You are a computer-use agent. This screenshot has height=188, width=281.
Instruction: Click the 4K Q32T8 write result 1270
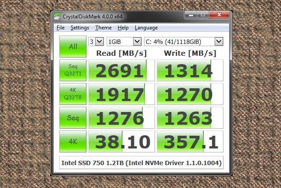click(190, 94)
